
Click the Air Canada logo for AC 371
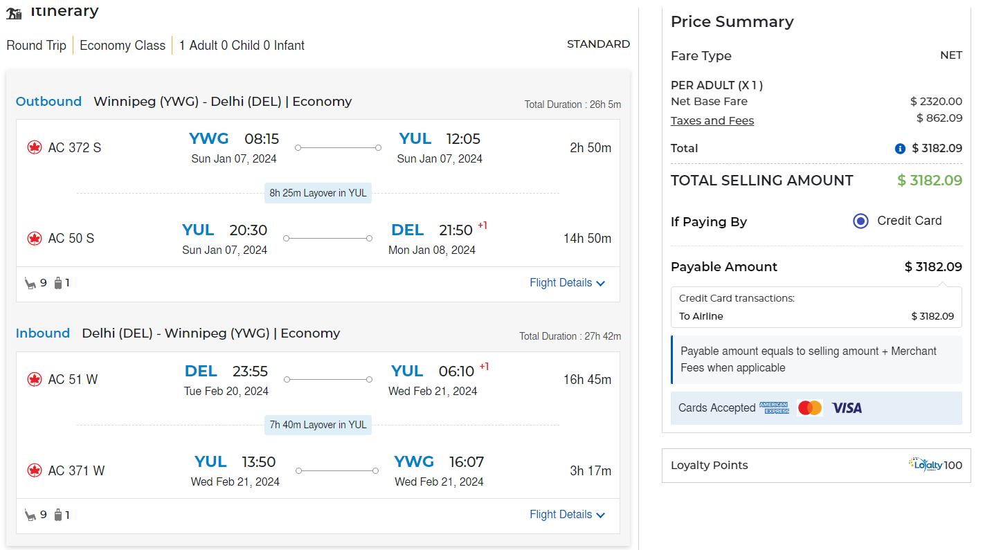coord(35,470)
